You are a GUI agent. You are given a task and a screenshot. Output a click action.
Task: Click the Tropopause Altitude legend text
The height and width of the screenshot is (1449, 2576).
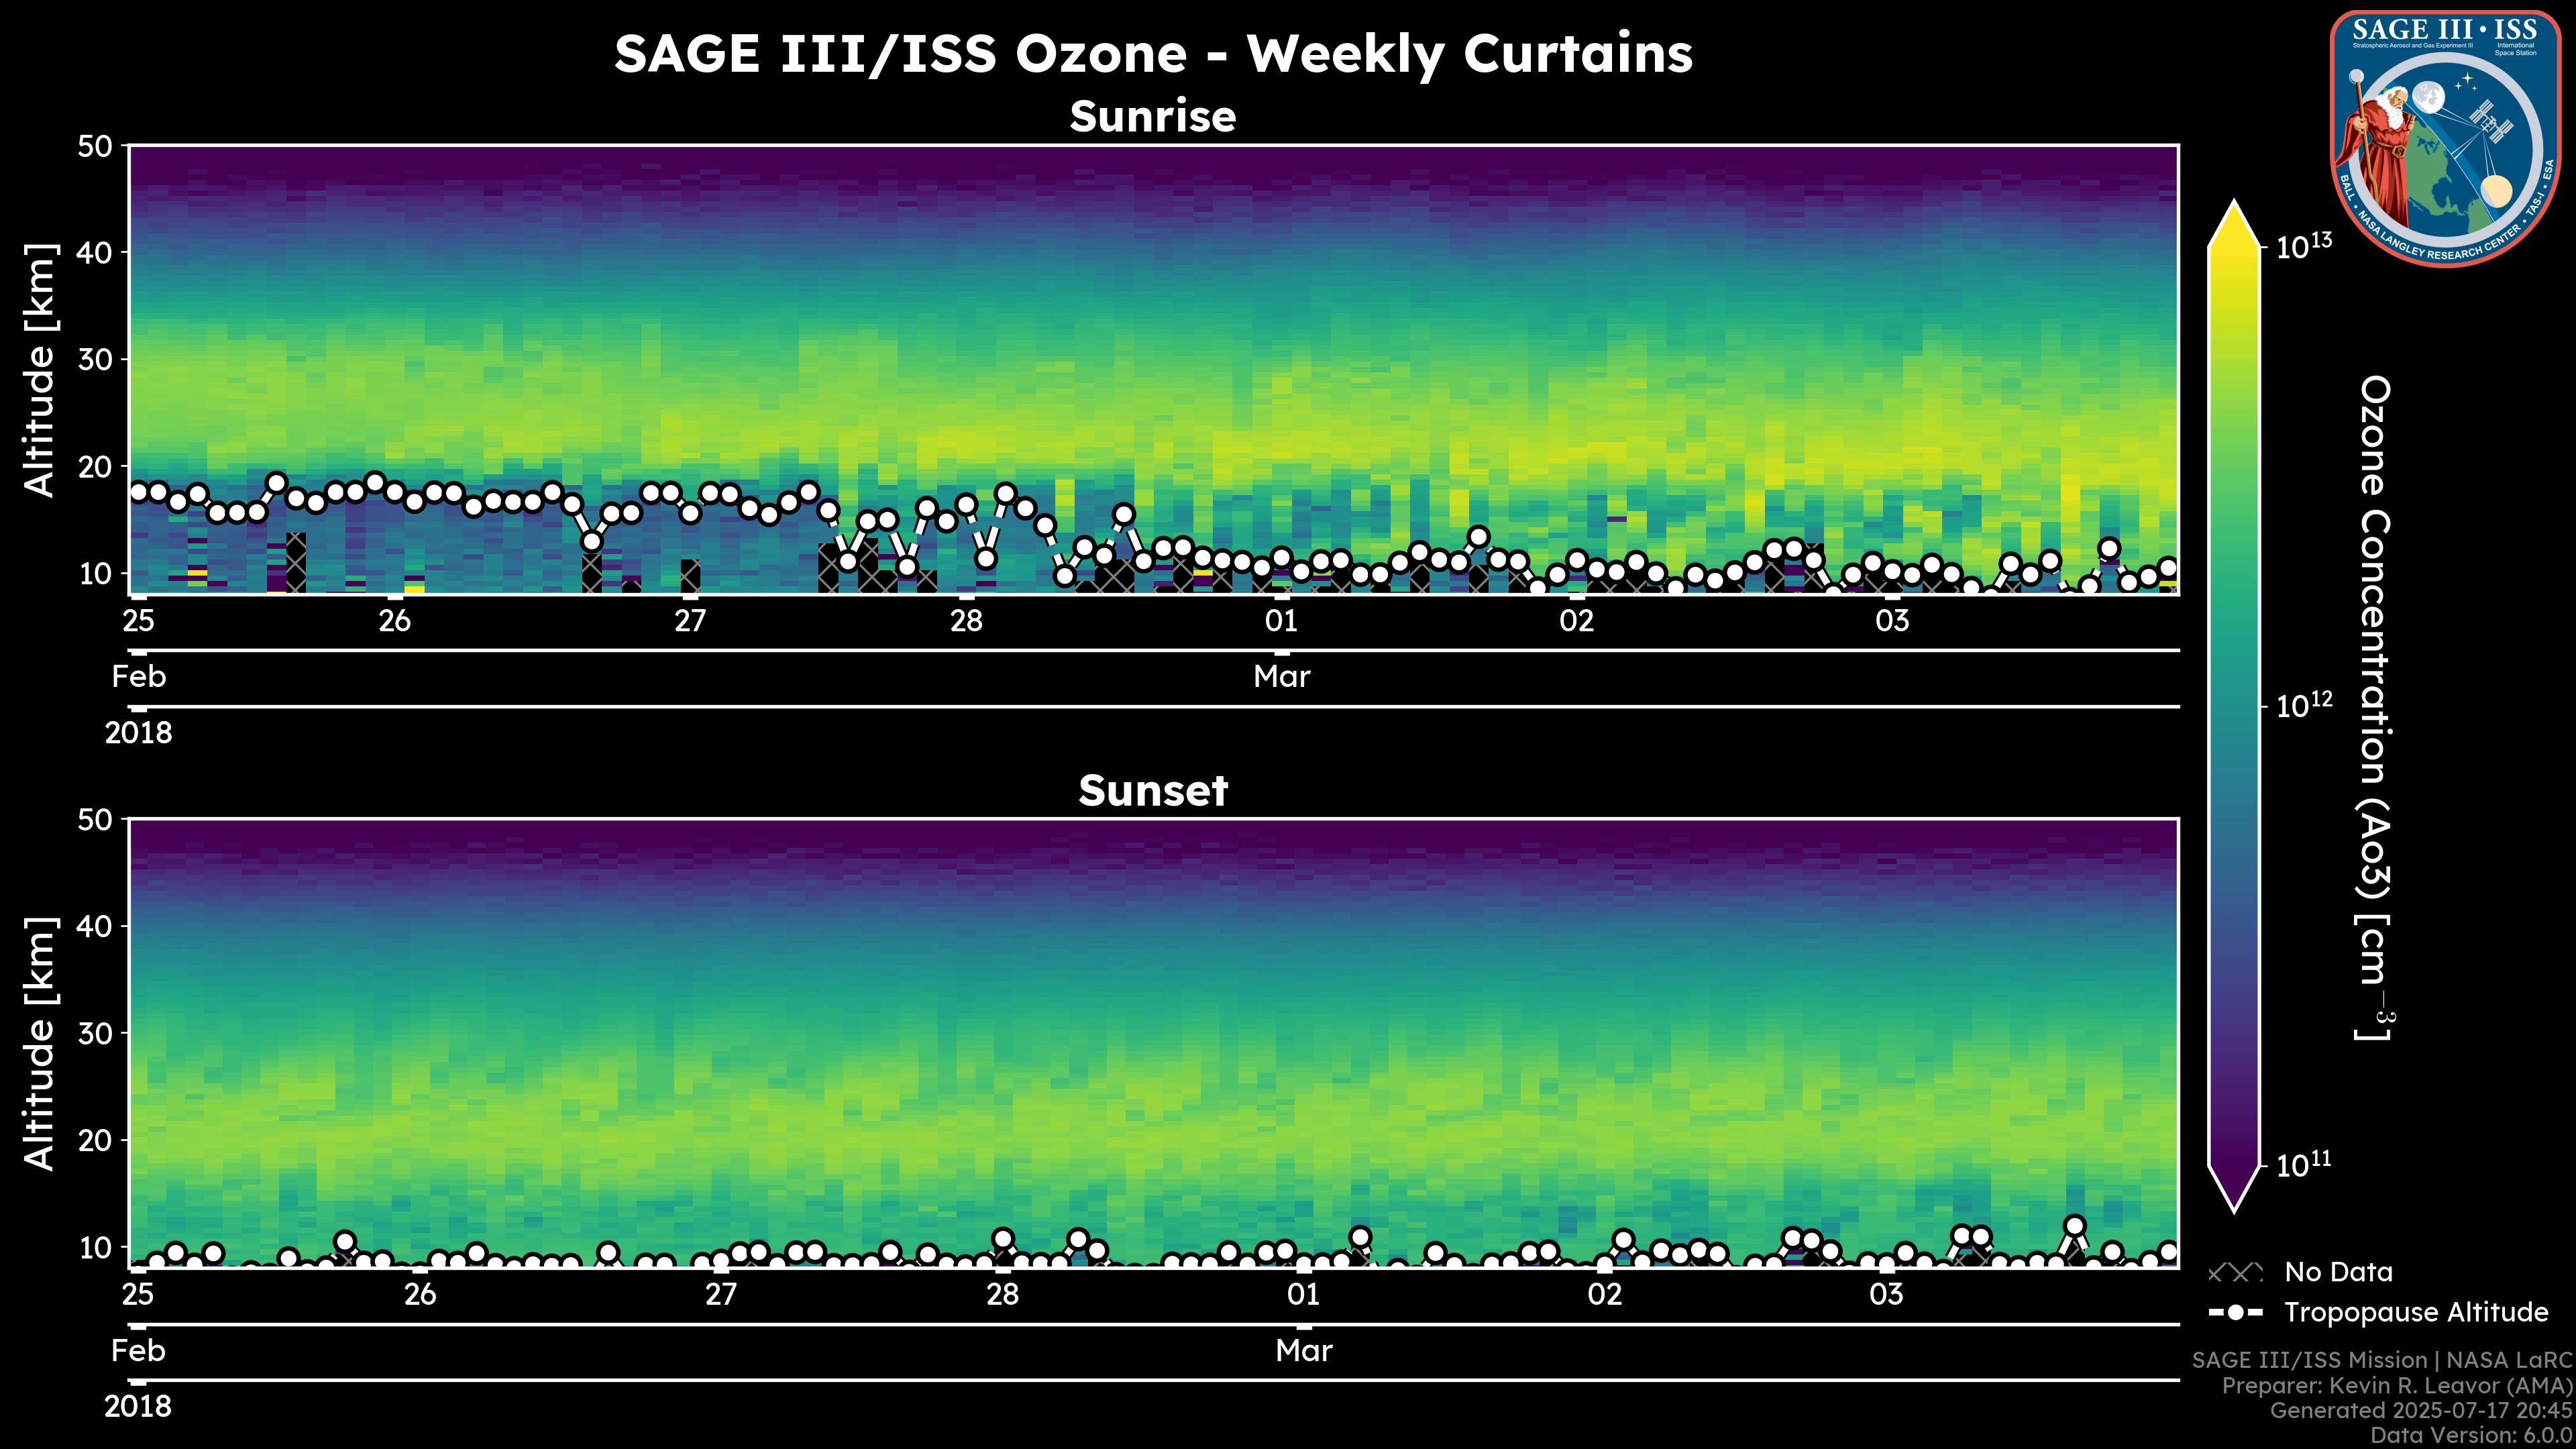pyautogui.click(x=2416, y=1312)
